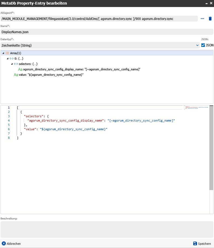Focus the Beschreibung text area
The width and height of the screenshot is (214, 248).
point(107,229)
